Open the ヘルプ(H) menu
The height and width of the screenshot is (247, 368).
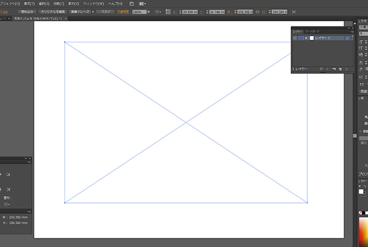point(115,4)
